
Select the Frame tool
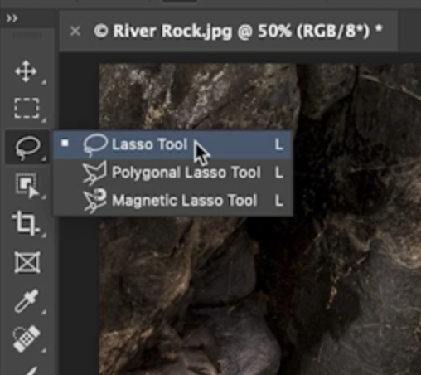27,262
